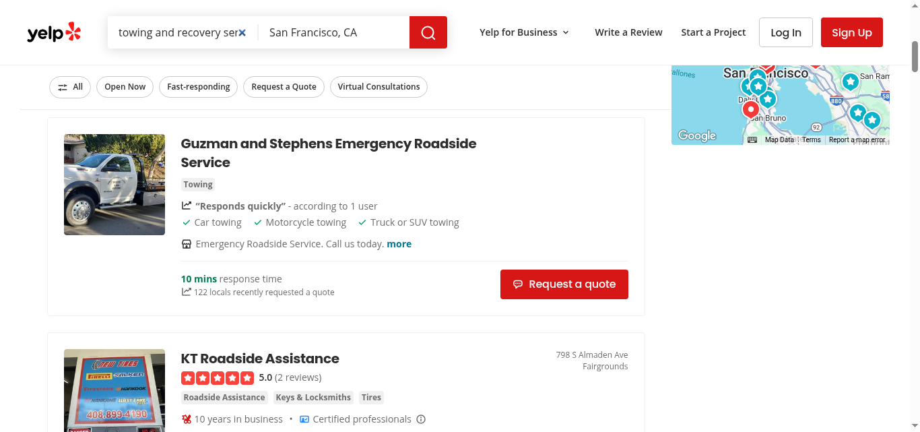The height and width of the screenshot is (432, 920).
Task: Open Guzman and Stephens Emergency Roadside Service listing
Action: pos(329,153)
